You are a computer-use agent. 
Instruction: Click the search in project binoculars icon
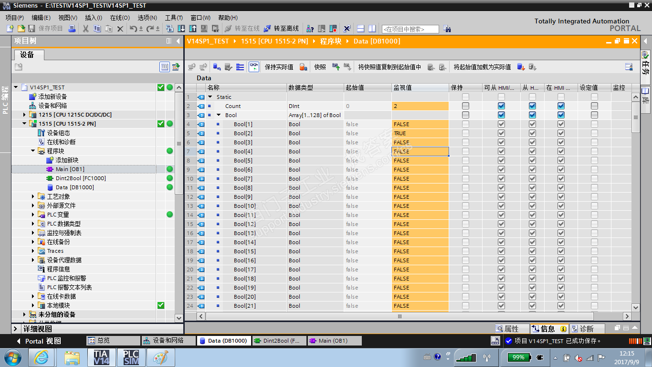pyautogui.click(x=447, y=29)
